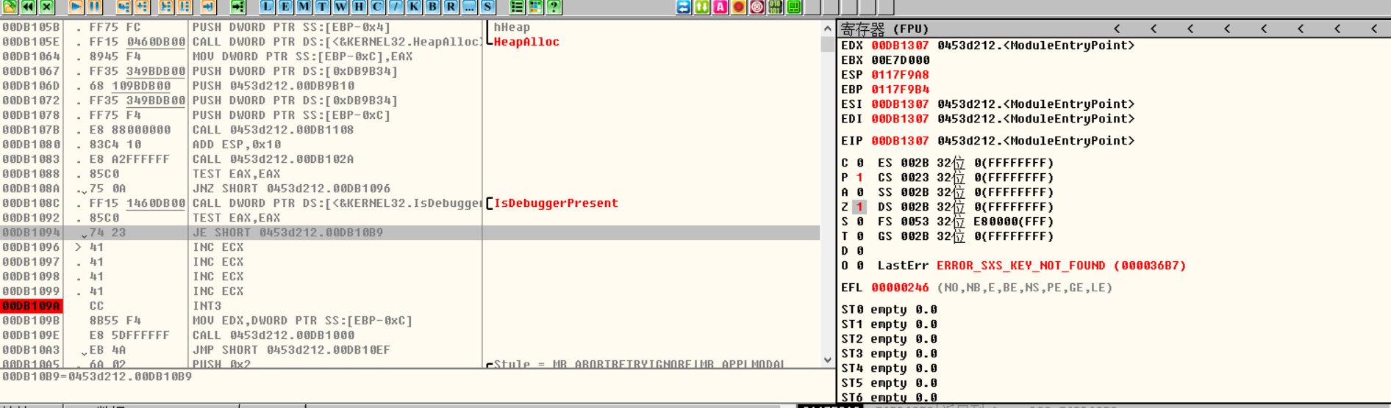Viewport: 1391px width, 408px height.
Task: Click the green up-down arrows plugin icon
Action: point(702,7)
